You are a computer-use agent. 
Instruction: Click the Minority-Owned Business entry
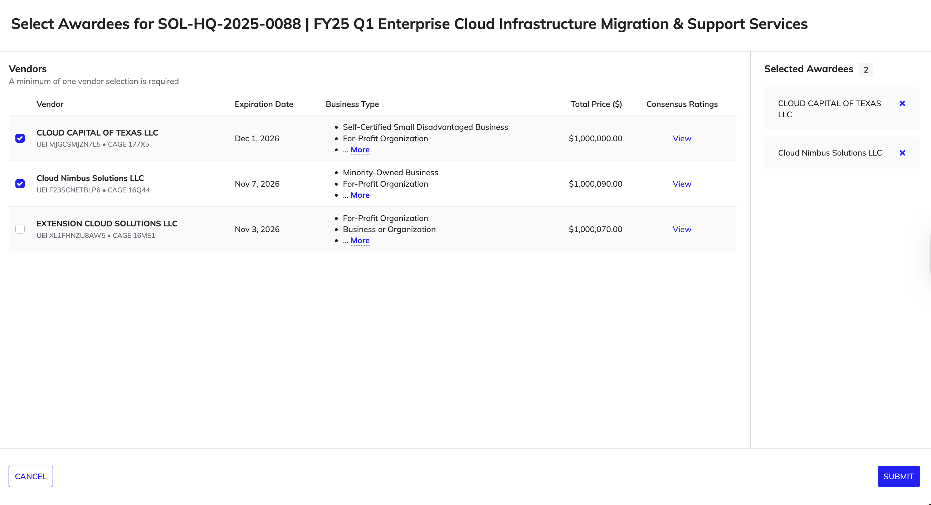point(390,173)
